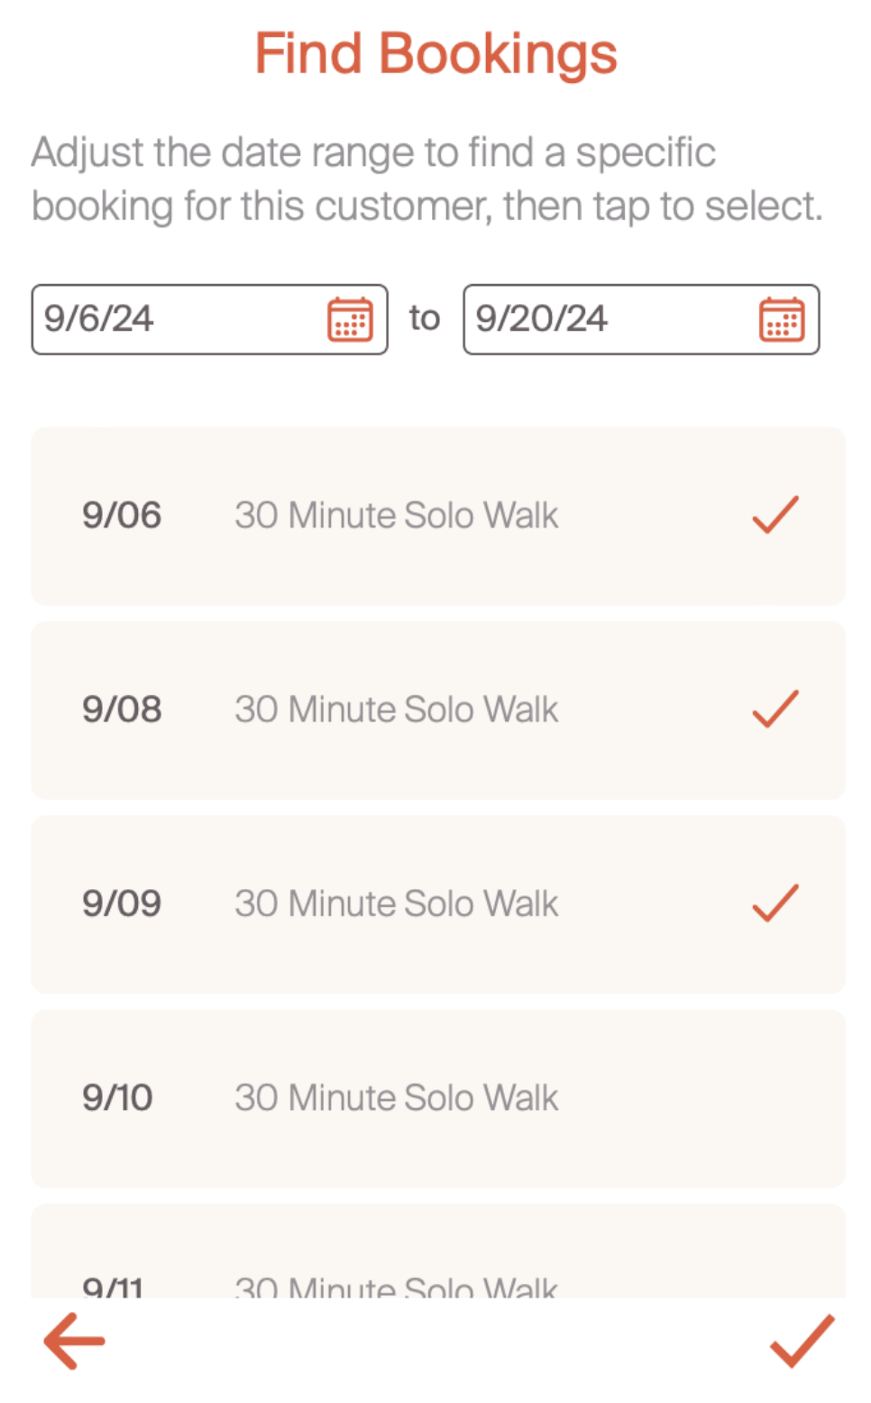Deselect the 9/06 booking checkmark
The width and height of the screenshot is (871, 1403).
click(775, 515)
